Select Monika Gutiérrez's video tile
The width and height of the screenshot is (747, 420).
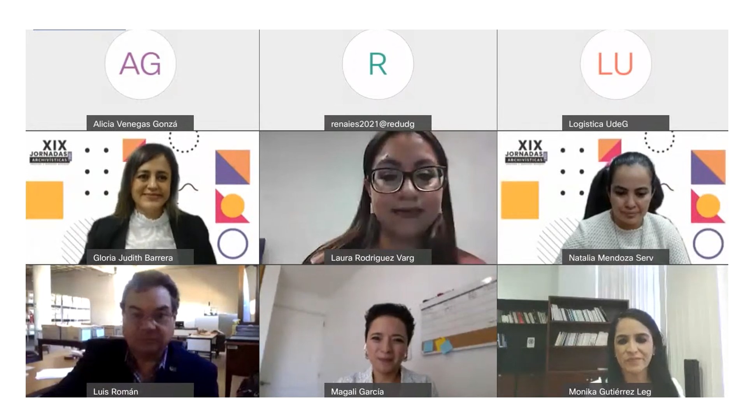pos(613,331)
